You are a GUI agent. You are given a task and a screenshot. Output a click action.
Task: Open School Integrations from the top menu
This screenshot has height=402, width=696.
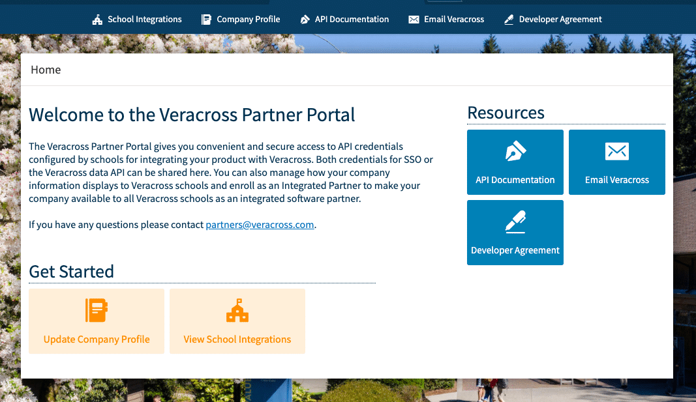(x=145, y=20)
